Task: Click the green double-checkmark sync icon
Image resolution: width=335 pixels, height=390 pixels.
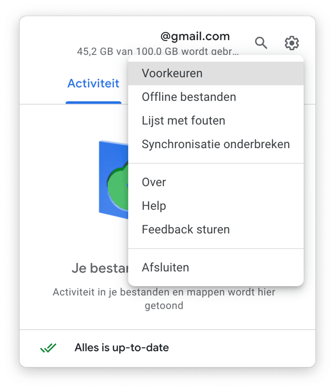Action: click(48, 347)
